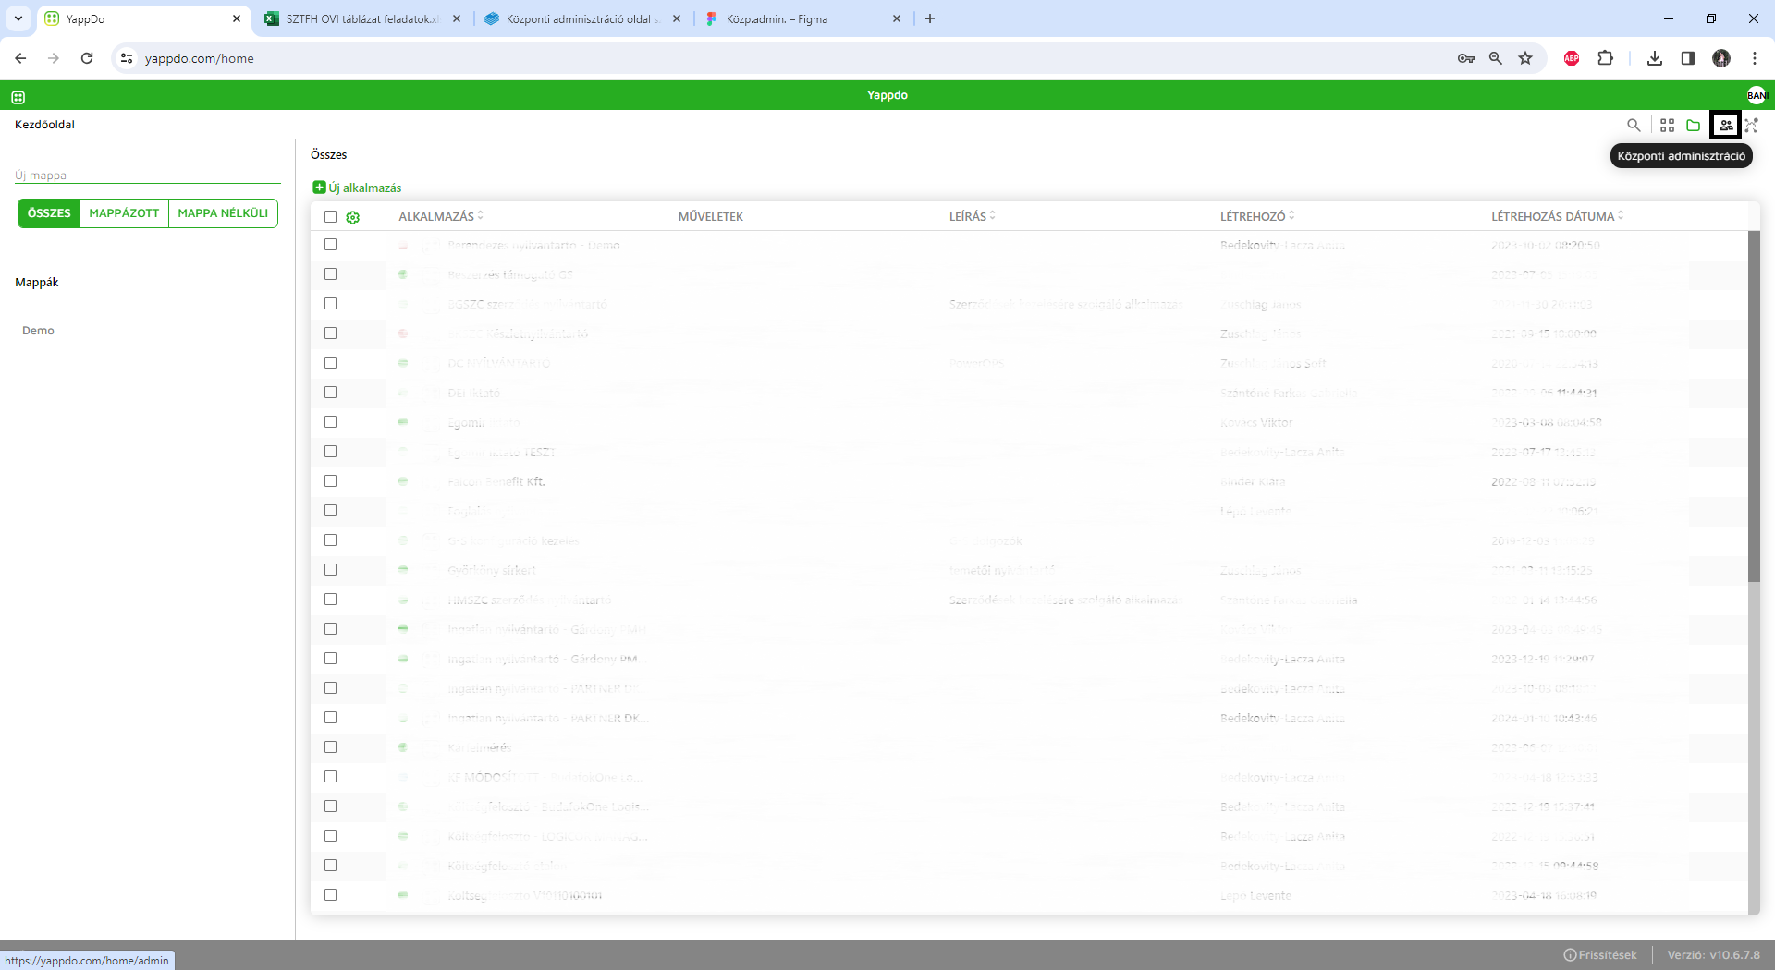Screen dimensions: 1775x970
Task: Sort by the LÉTREHOZÓ column arrows
Action: pyautogui.click(x=1291, y=216)
